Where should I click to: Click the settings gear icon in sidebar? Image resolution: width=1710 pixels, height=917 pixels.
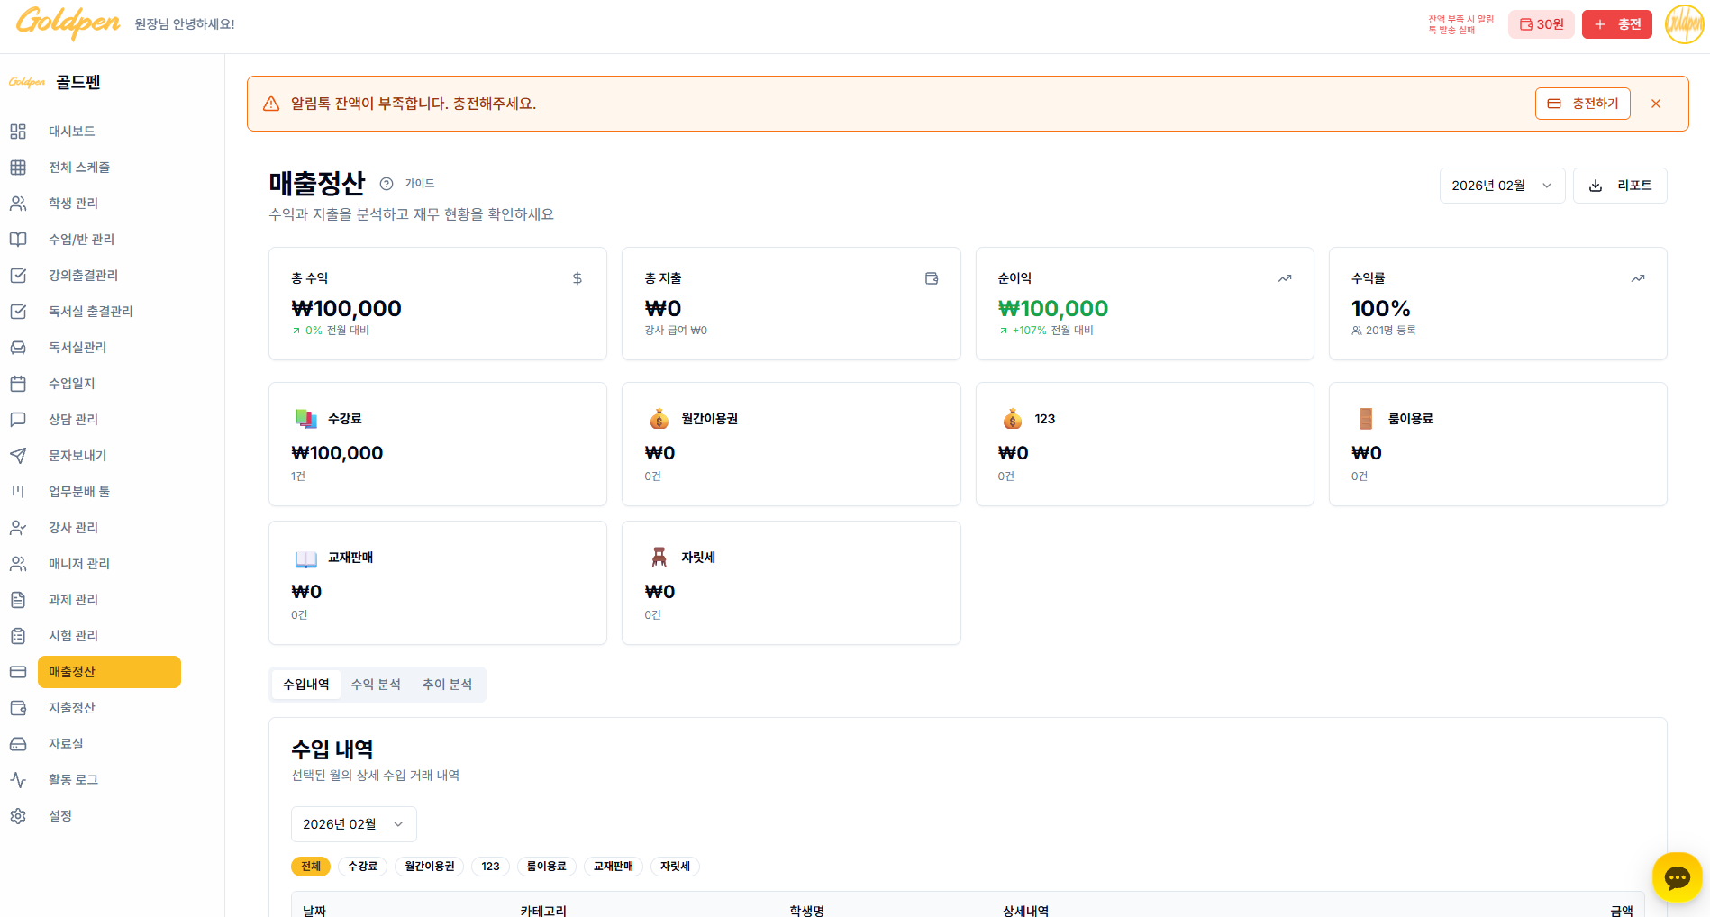[18, 816]
